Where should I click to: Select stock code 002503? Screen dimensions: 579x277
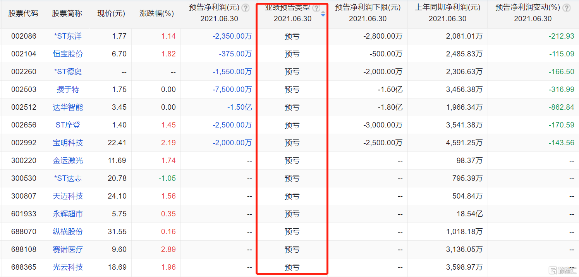coord(24,90)
